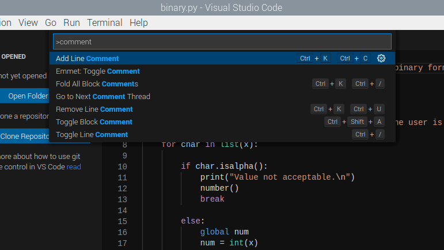Image resolution: width=444 pixels, height=250 pixels.
Task: Click the 'if char.isalpha():' code line
Action: click(224, 166)
